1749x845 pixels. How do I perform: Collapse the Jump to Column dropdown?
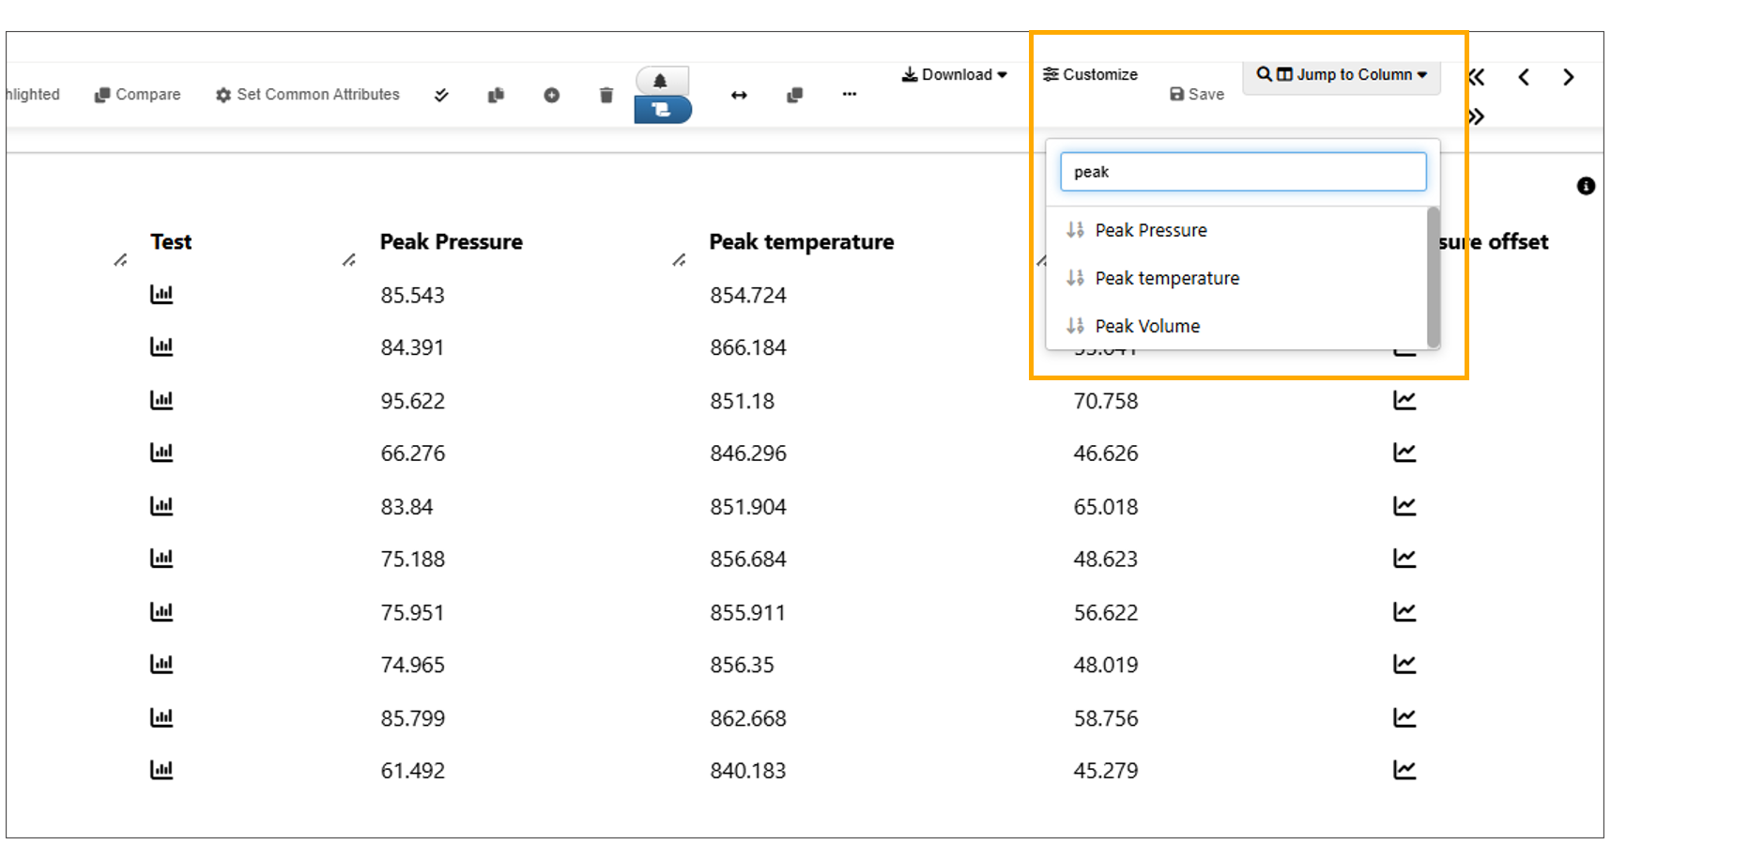click(x=1341, y=75)
